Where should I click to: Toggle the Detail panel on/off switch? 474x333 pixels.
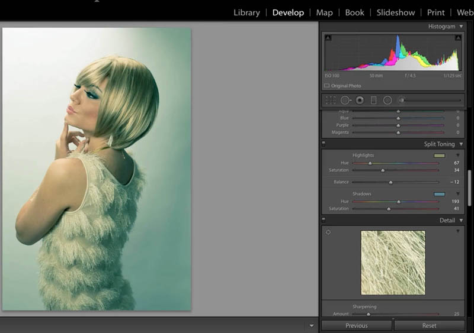point(324,220)
